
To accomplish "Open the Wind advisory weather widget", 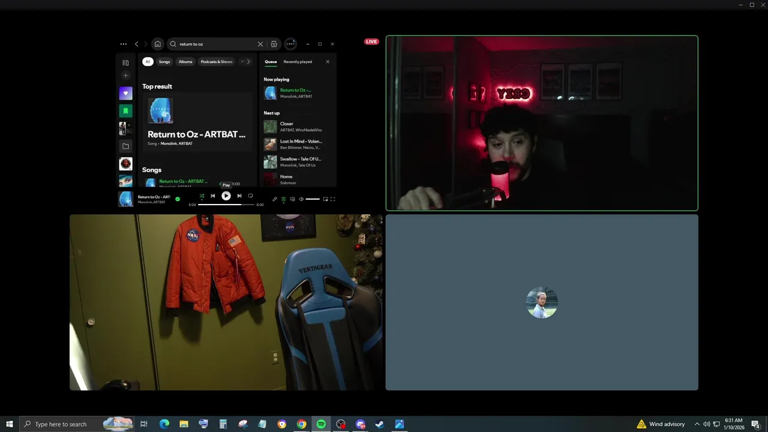I will click(661, 424).
